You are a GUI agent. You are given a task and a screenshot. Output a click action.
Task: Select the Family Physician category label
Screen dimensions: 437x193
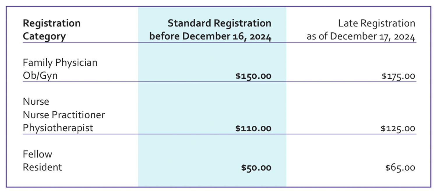click(x=60, y=63)
